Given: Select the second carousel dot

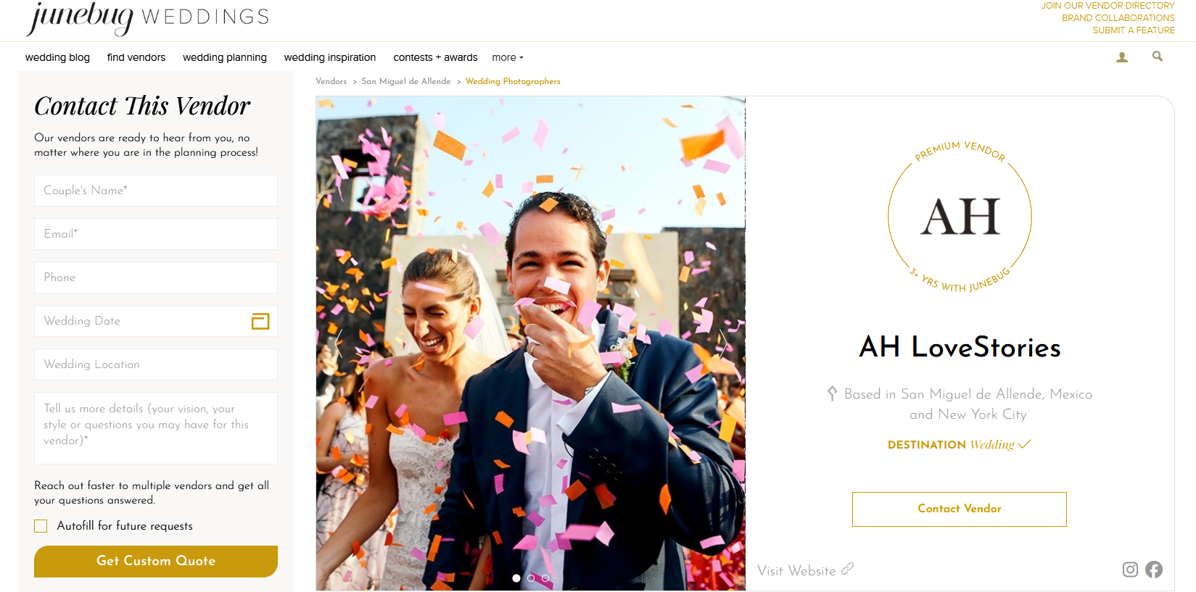Looking at the screenshot, I should [531, 578].
